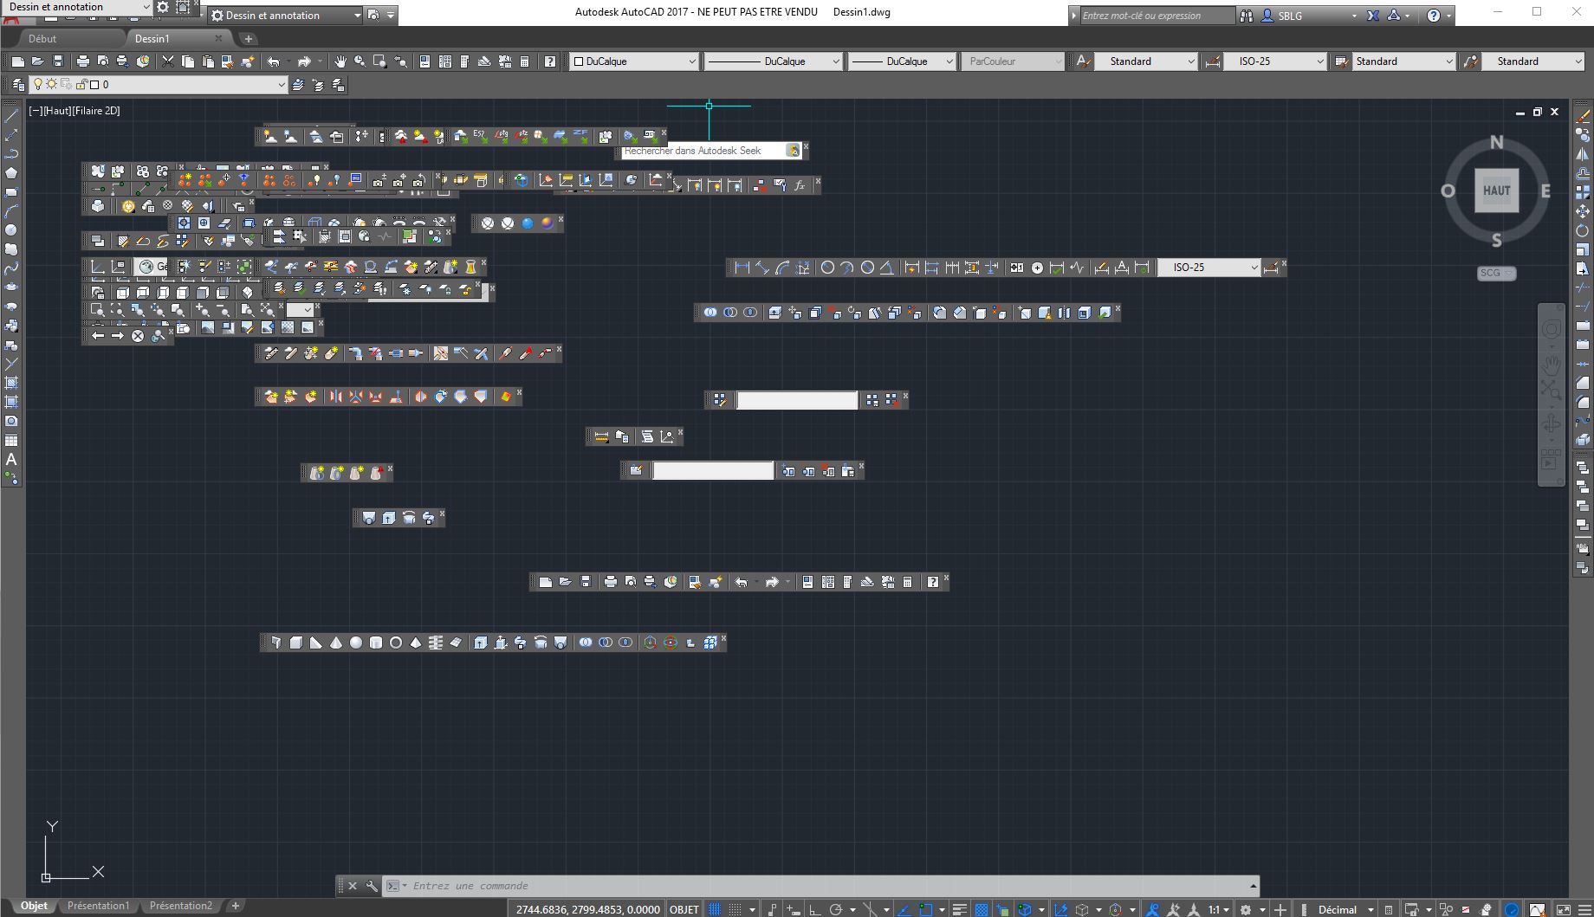This screenshot has width=1594, height=917.
Task: Click Help icon in floating Standard toolbar
Action: [x=932, y=582]
